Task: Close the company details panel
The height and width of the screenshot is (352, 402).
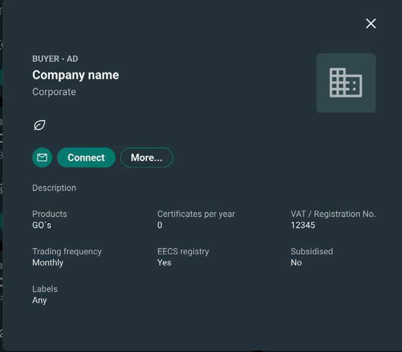Action: pyautogui.click(x=370, y=23)
